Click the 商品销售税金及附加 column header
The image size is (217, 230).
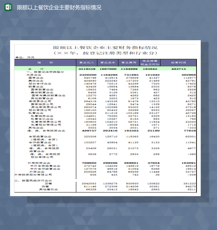tap(150, 63)
